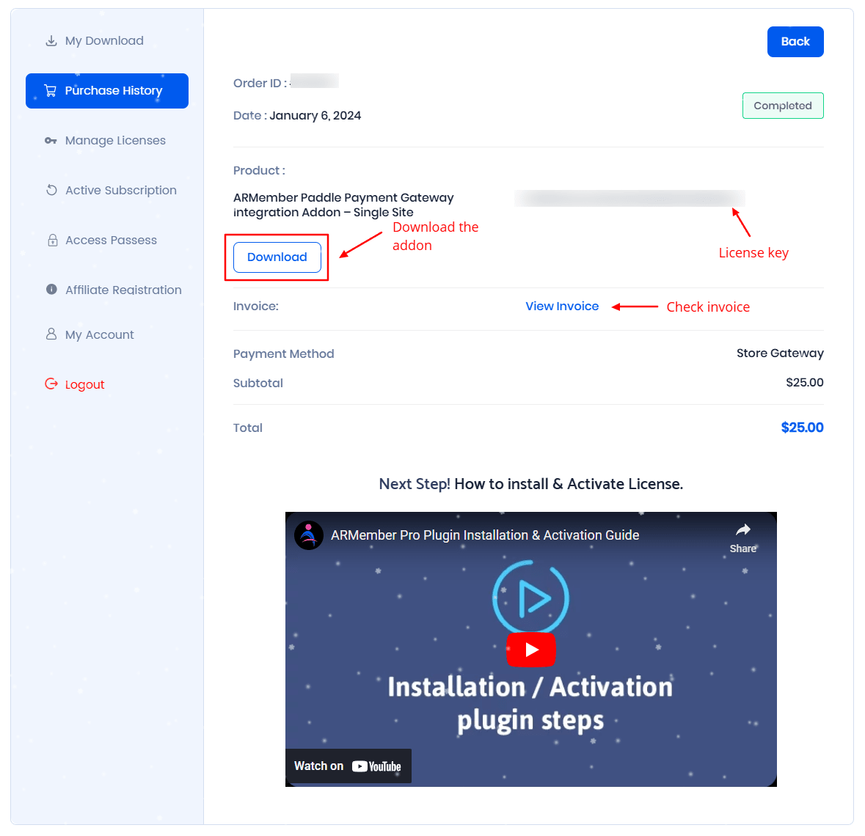This screenshot has height=836, width=865.
Task: Click the Product : label
Action: coord(259,171)
